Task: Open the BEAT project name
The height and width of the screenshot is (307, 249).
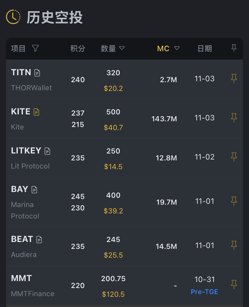Action: tap(22, 239)
